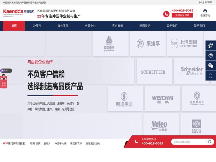Click the 在线咨询 text in header

[x=205, y=16]
